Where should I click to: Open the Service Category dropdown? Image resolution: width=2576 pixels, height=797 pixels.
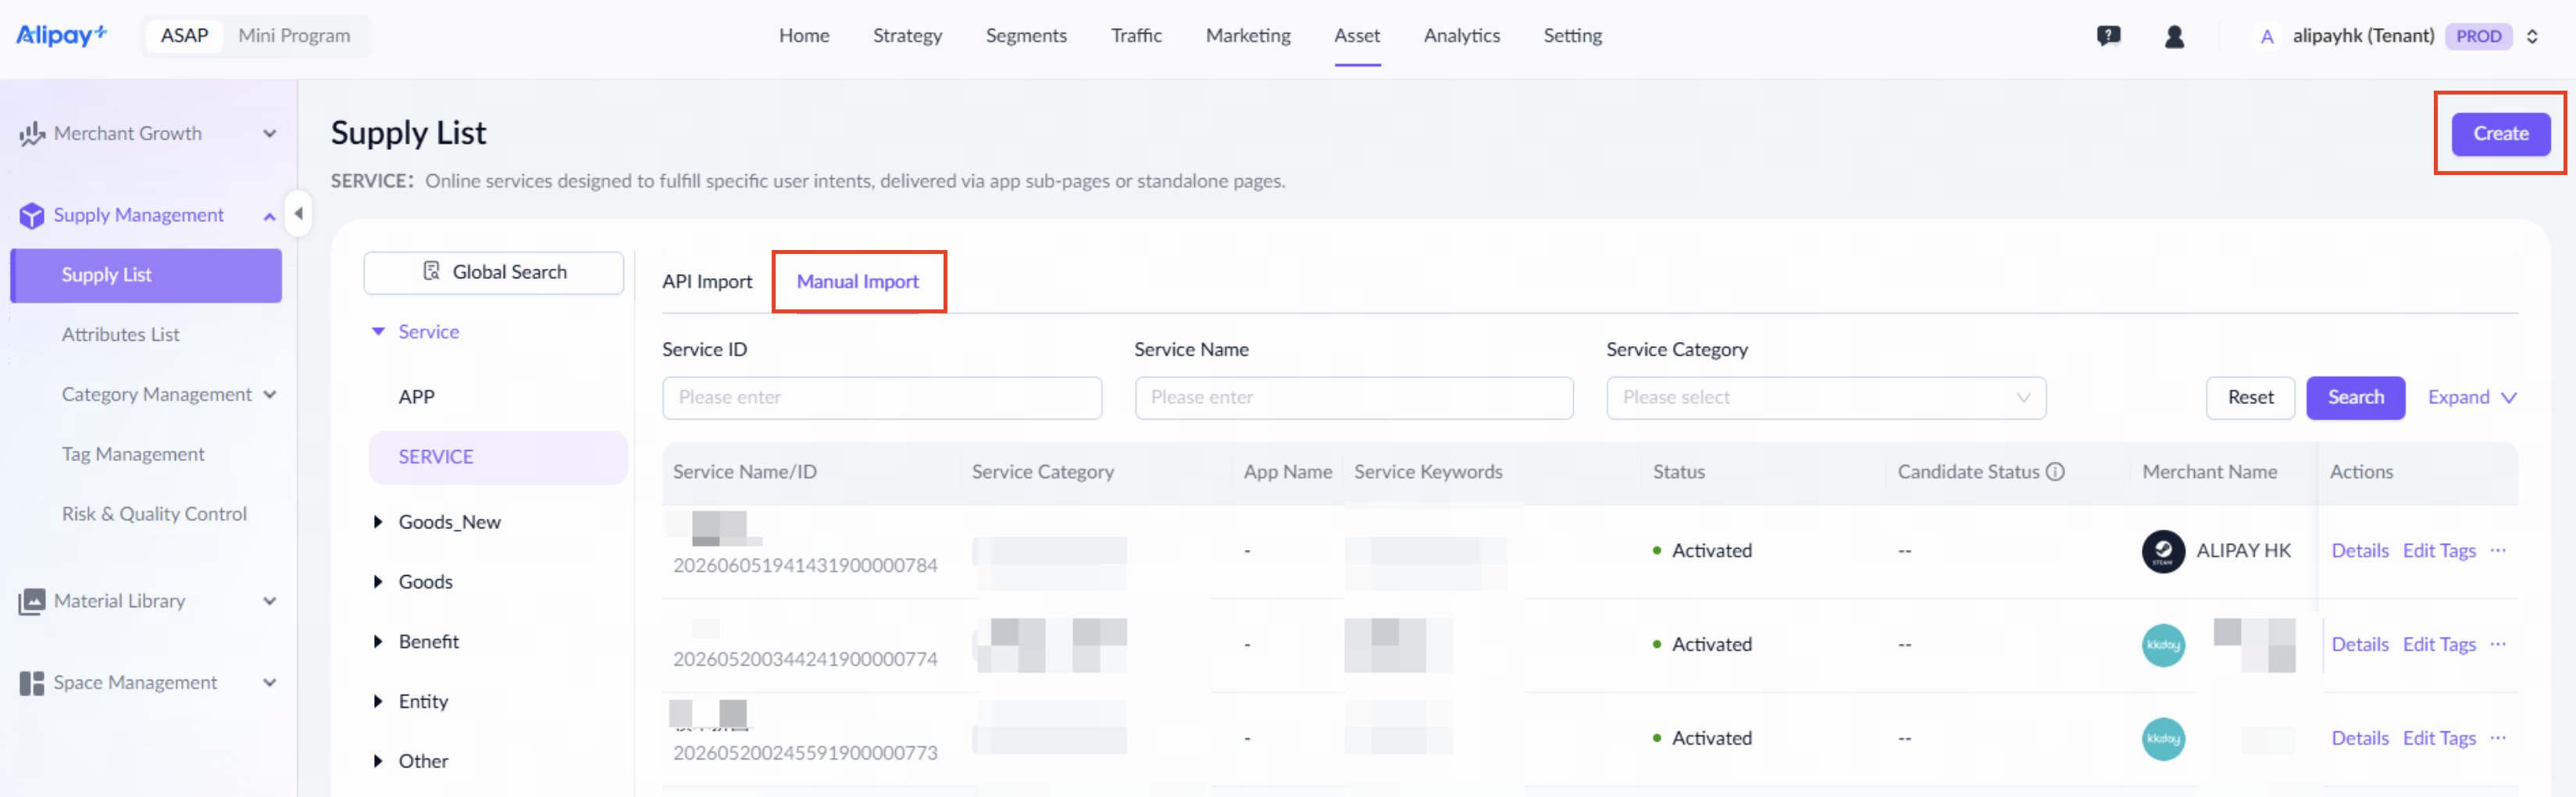pyautogui.click(x=1826, y=397)
